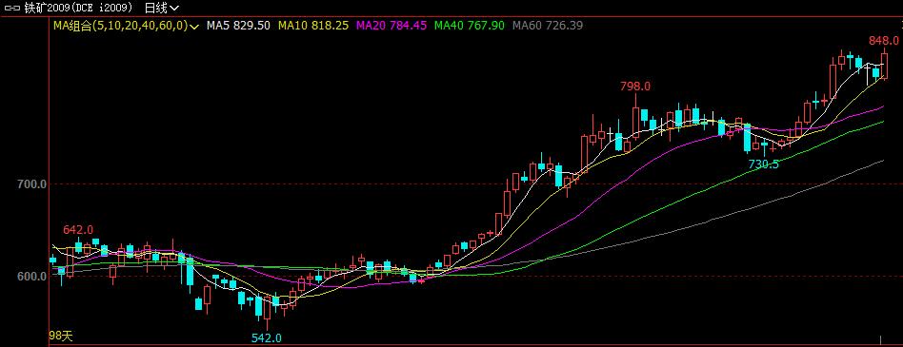Click the MA60 726.39 legend entry
The height and width of the screenshot is (347, 903).
point(547,26)
